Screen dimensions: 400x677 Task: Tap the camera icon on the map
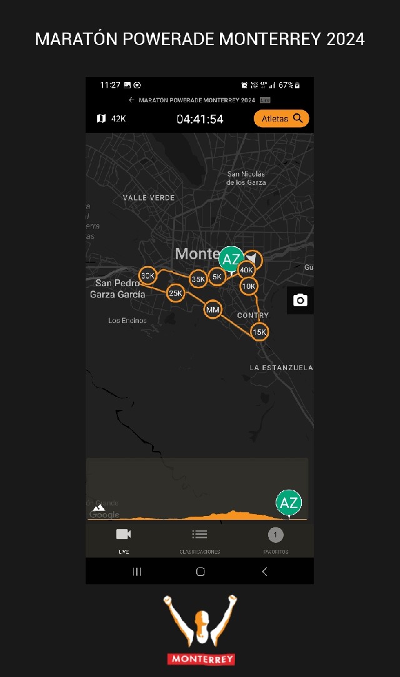[300, 300]
